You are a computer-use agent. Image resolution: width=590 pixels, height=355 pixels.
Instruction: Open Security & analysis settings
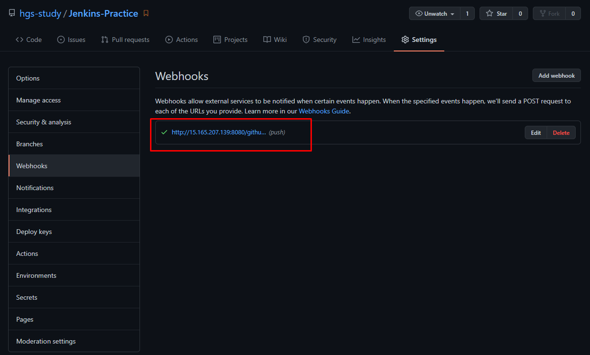pyautogui.click(x=74, y=122)
